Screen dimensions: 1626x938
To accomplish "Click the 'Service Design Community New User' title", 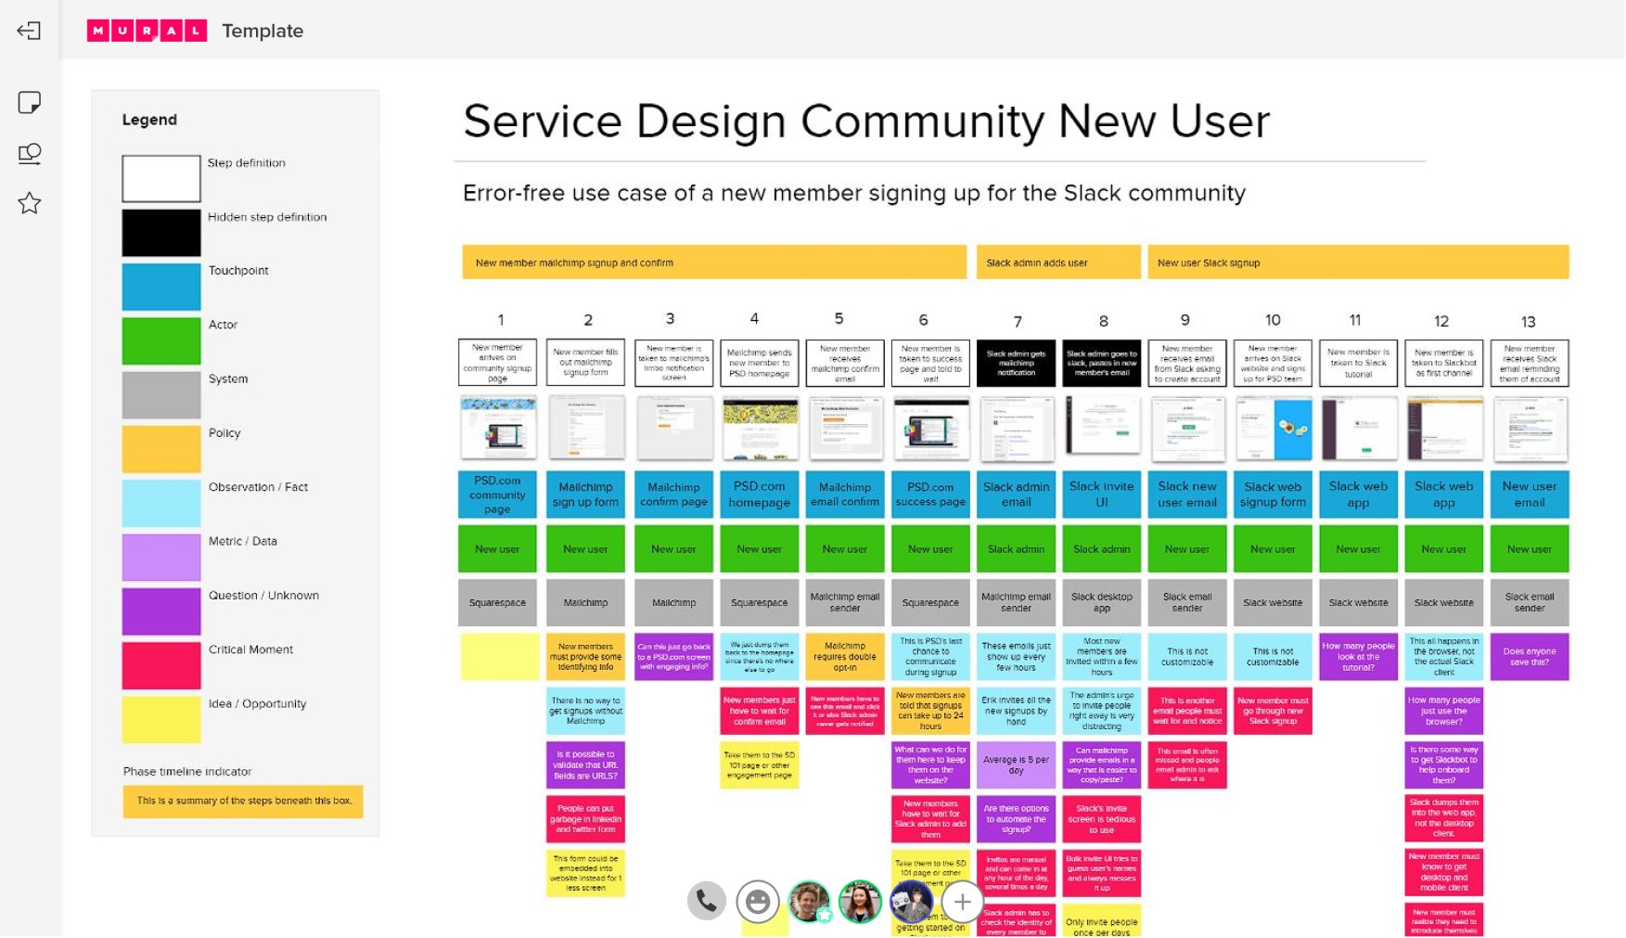I will point(866,122).
